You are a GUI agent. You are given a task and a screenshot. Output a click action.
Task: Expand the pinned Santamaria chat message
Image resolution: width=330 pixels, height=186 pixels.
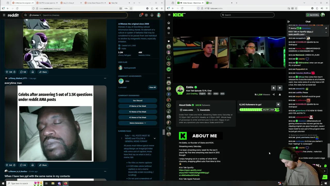(326, 32)
